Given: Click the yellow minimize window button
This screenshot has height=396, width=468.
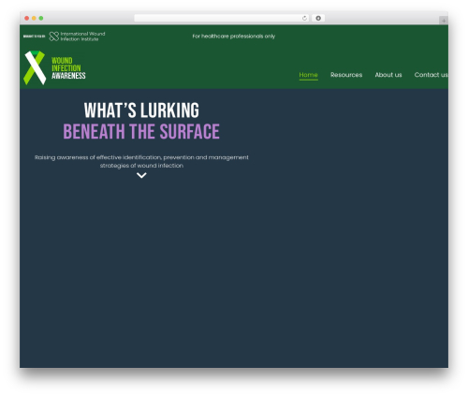Looking at the screenshot, I should tap(34, 18).
